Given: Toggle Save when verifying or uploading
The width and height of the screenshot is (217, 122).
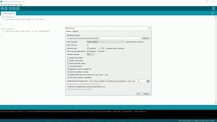Looking at the screenshot, I should pos(68,78).
